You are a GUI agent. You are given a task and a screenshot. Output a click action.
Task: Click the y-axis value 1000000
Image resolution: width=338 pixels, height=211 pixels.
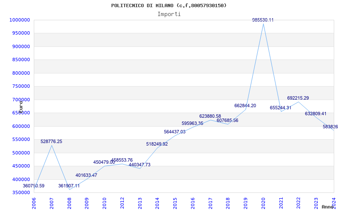[19, 20]
